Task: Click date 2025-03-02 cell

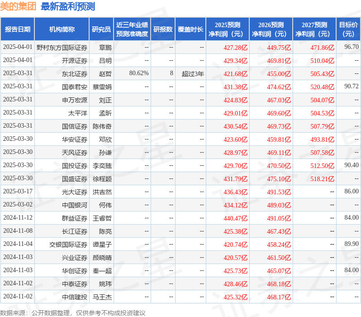Action: pos(18,205)
